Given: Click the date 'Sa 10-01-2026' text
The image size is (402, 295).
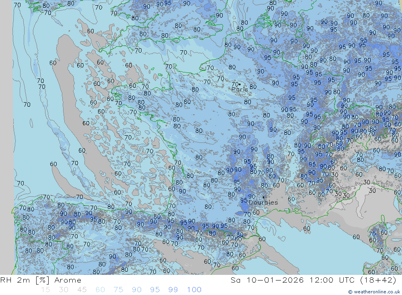Looking at the screenshot, I should pos(267,280).
